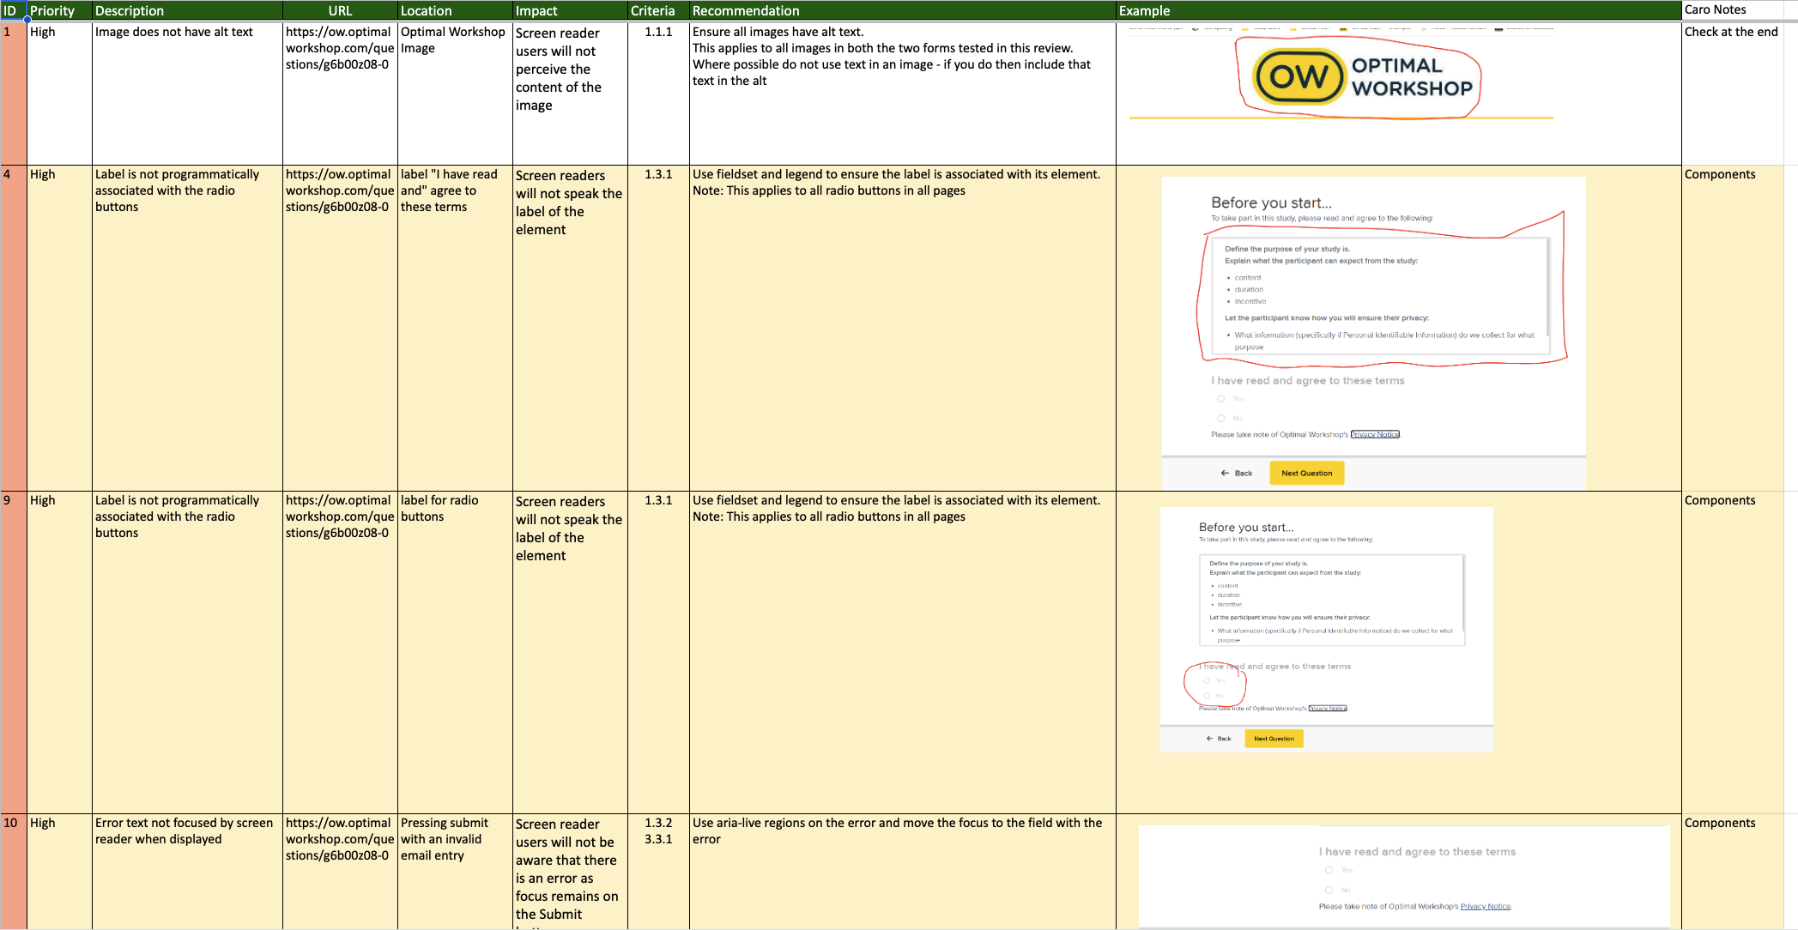The height and width of the screenshot is (930, 1798).
Task: Click the URL cell in row ID 1
Action: point(340,93)
